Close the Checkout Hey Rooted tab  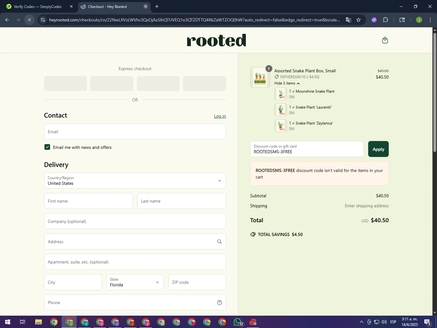click(145, 6)
